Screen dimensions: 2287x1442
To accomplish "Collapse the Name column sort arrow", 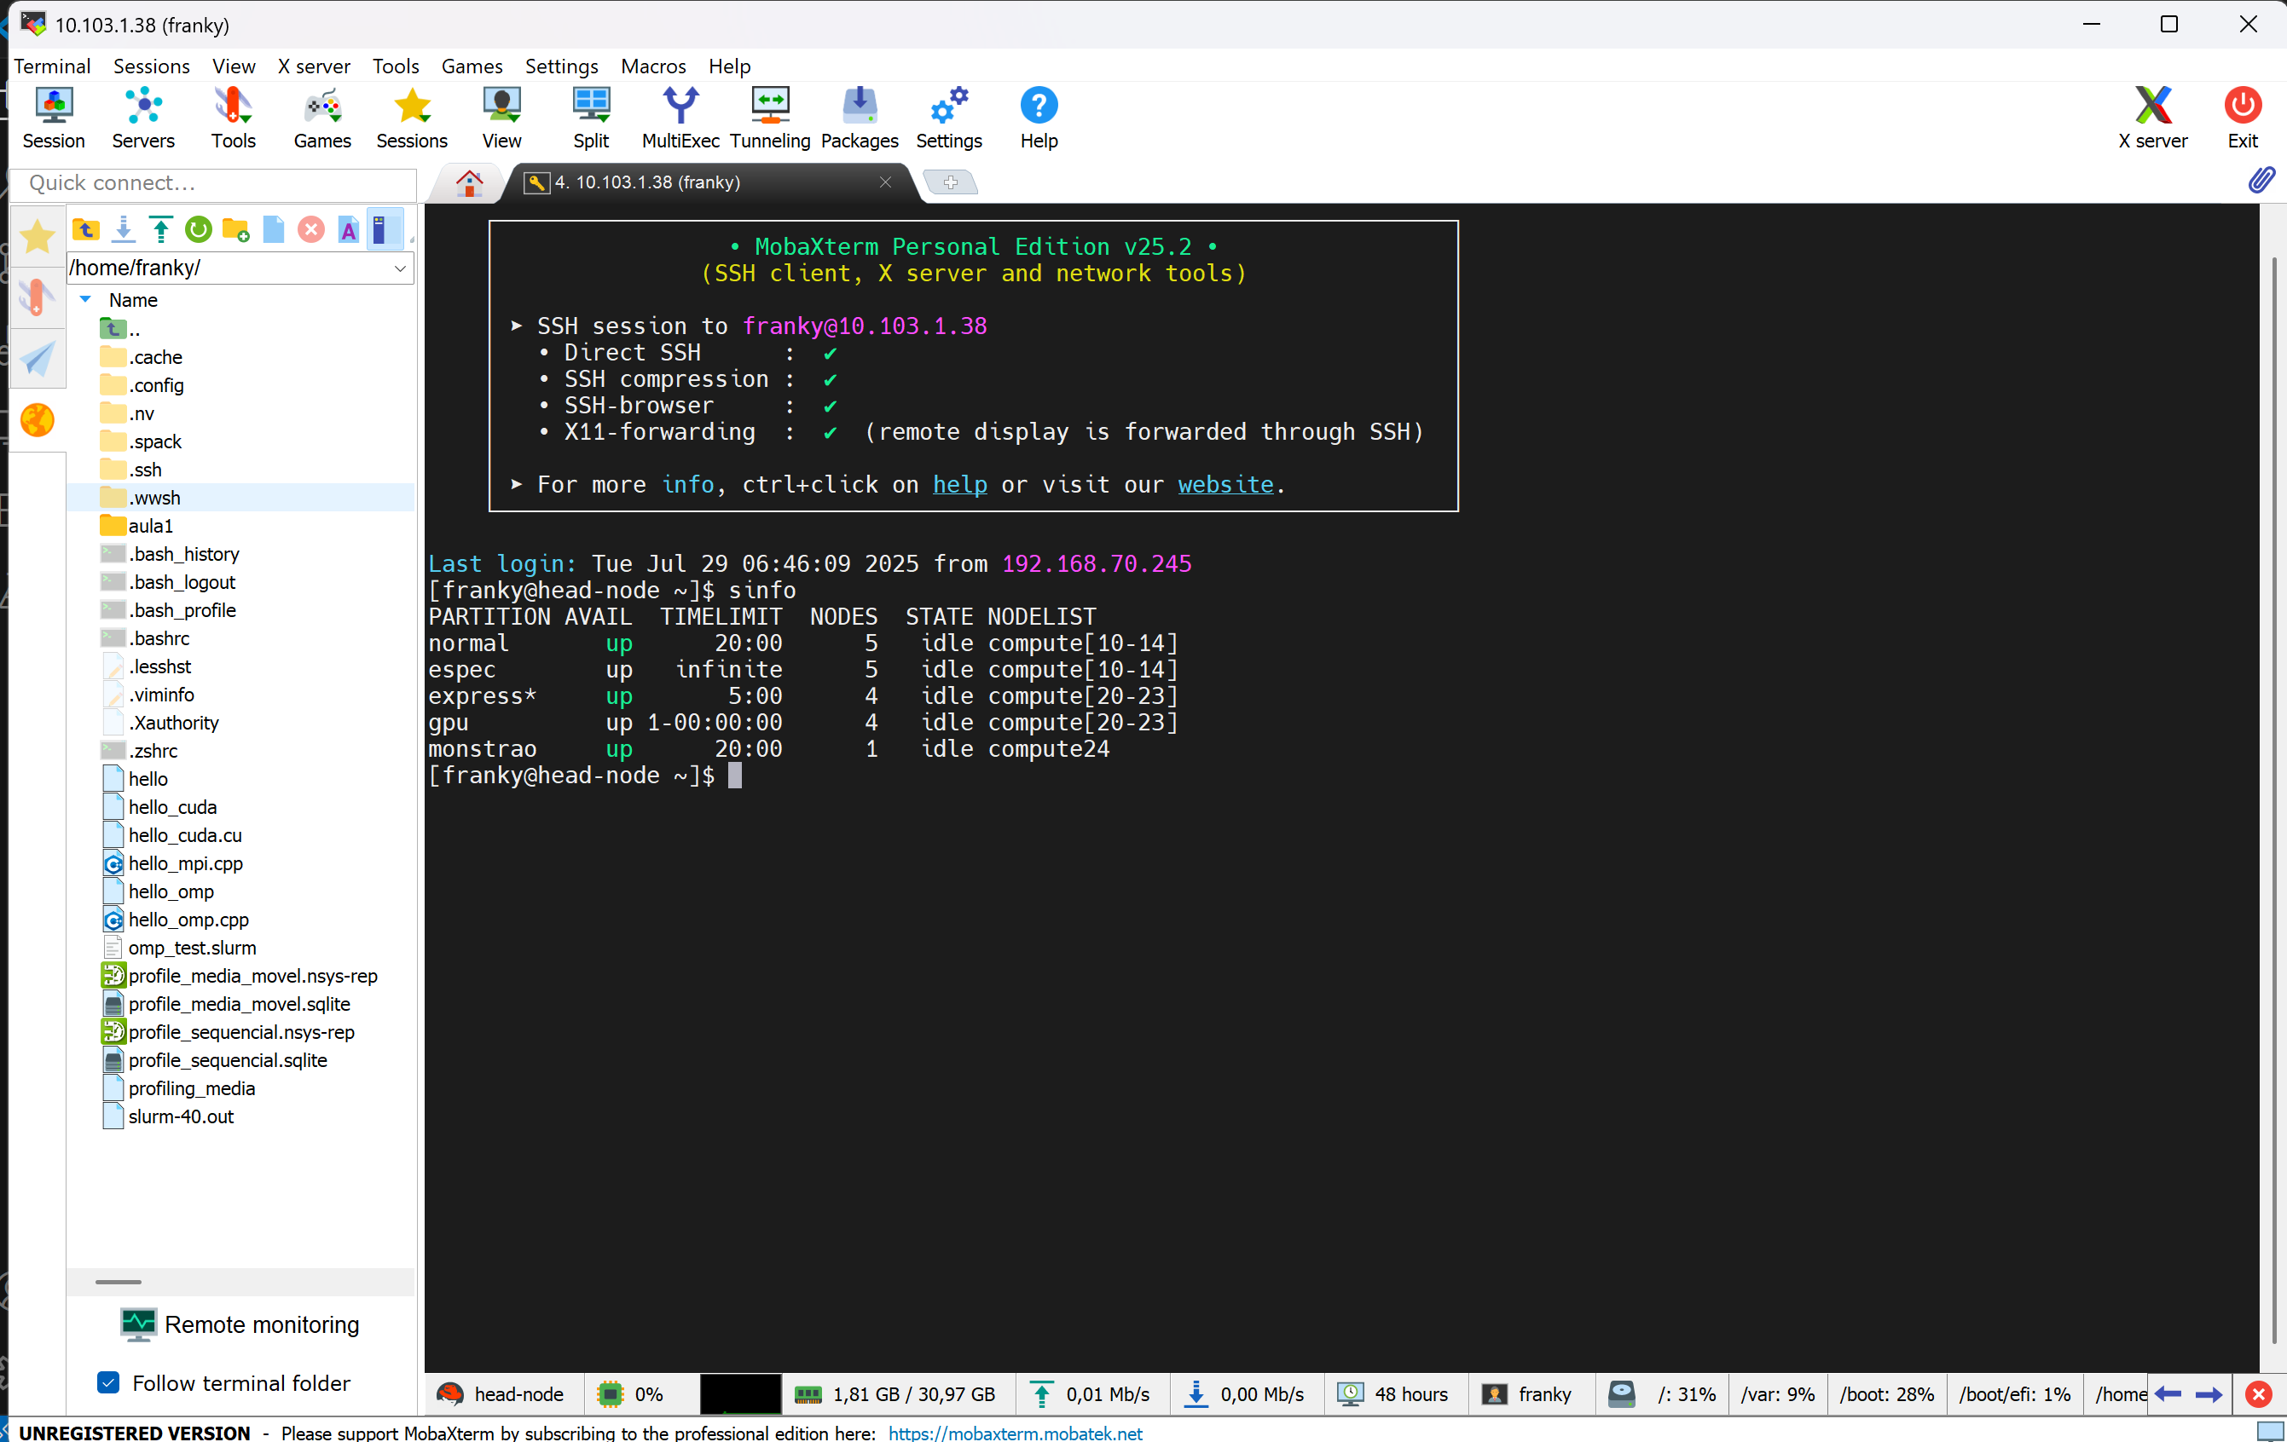I will (85, 299).
